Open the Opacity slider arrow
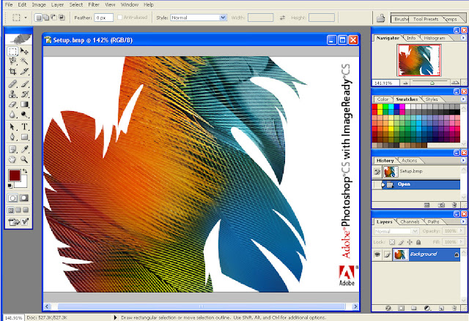The height and width of the screenshot is (321, 469). click(461, 231)
